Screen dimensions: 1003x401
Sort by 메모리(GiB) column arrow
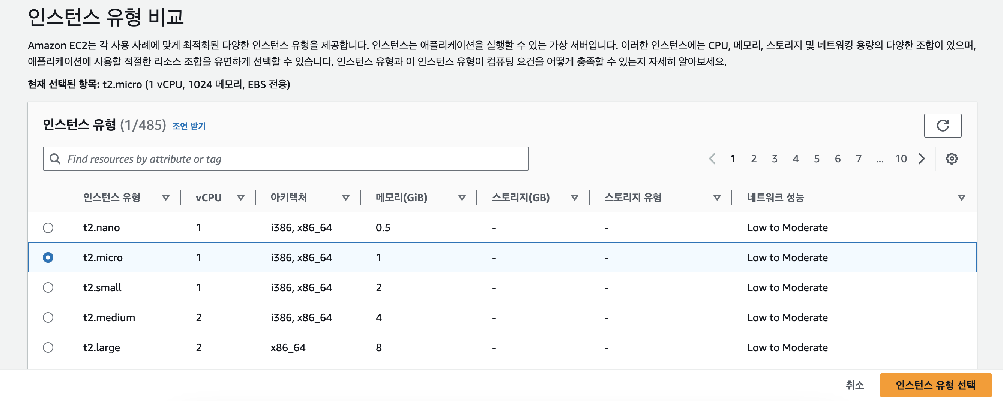(462, 198)
